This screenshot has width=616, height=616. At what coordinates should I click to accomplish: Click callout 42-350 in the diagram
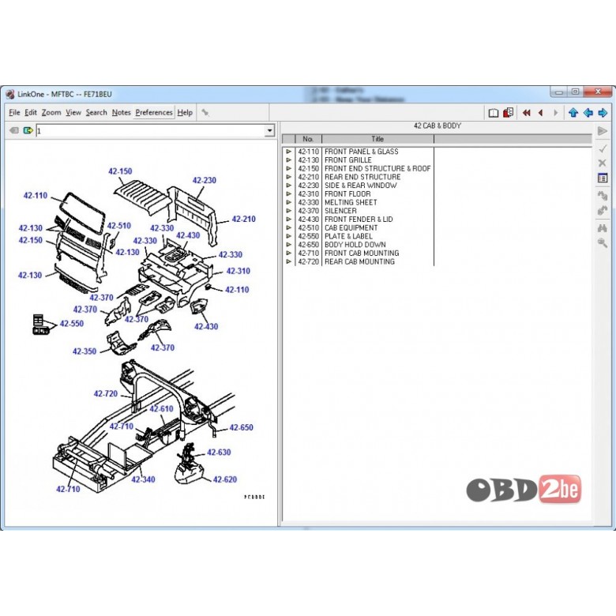pyautogui.click(x=84, y=351)
